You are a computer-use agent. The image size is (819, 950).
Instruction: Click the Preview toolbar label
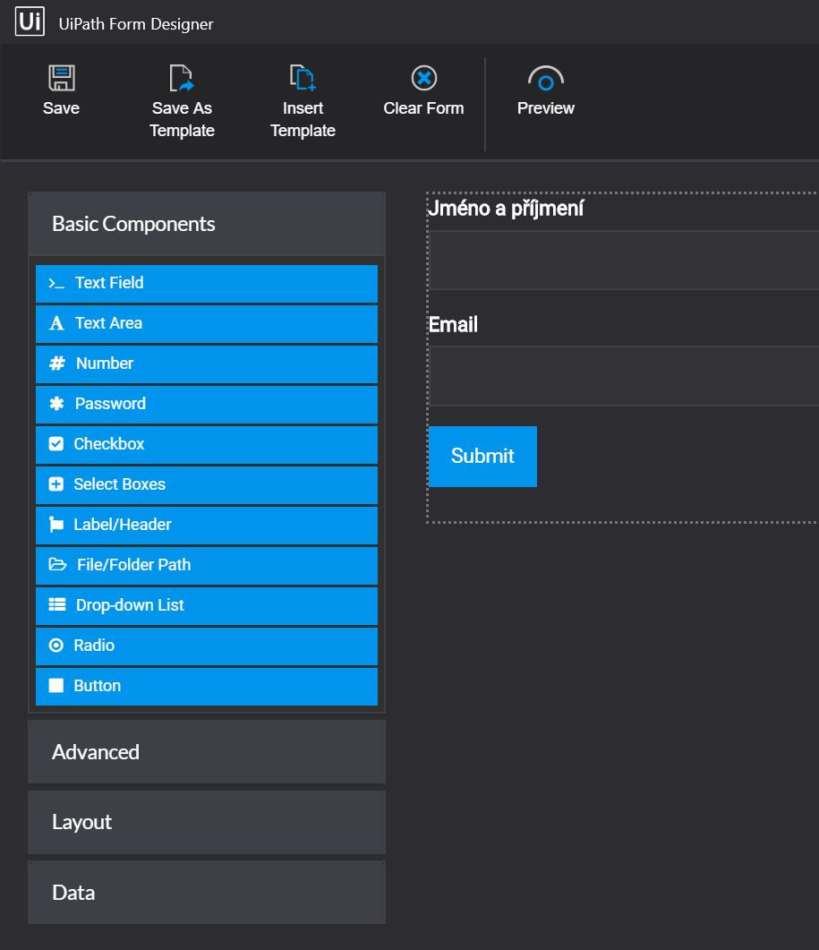click(546, 108)
